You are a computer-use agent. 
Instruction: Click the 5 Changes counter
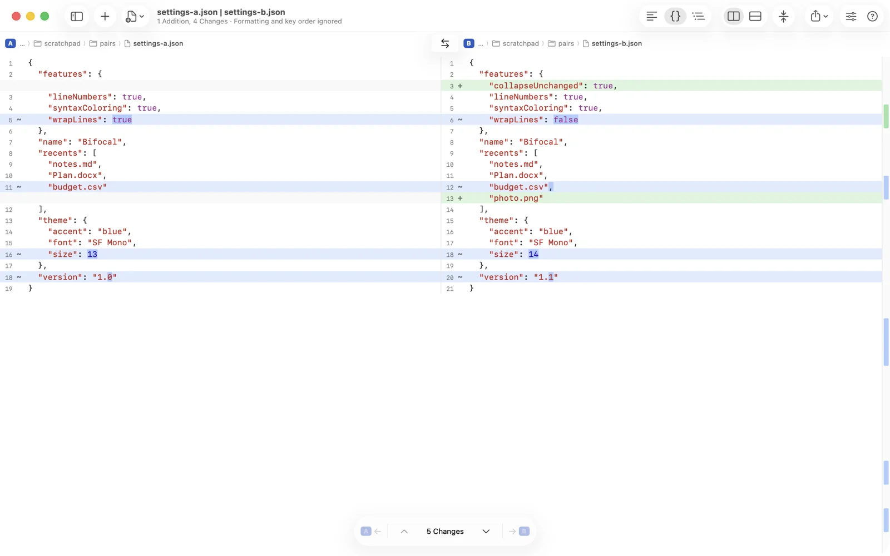point(445,532)
